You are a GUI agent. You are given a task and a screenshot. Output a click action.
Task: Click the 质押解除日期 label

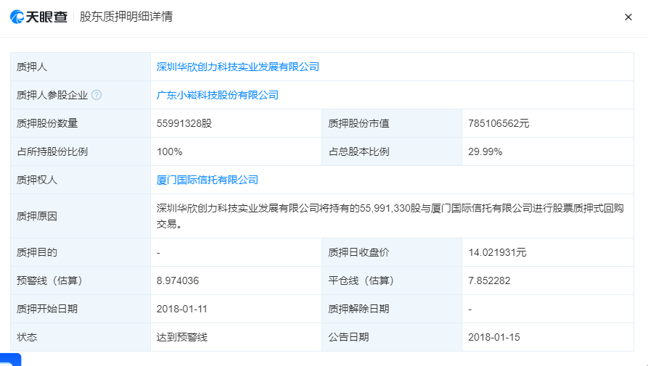pyautogui.click(x=358, y=309)
